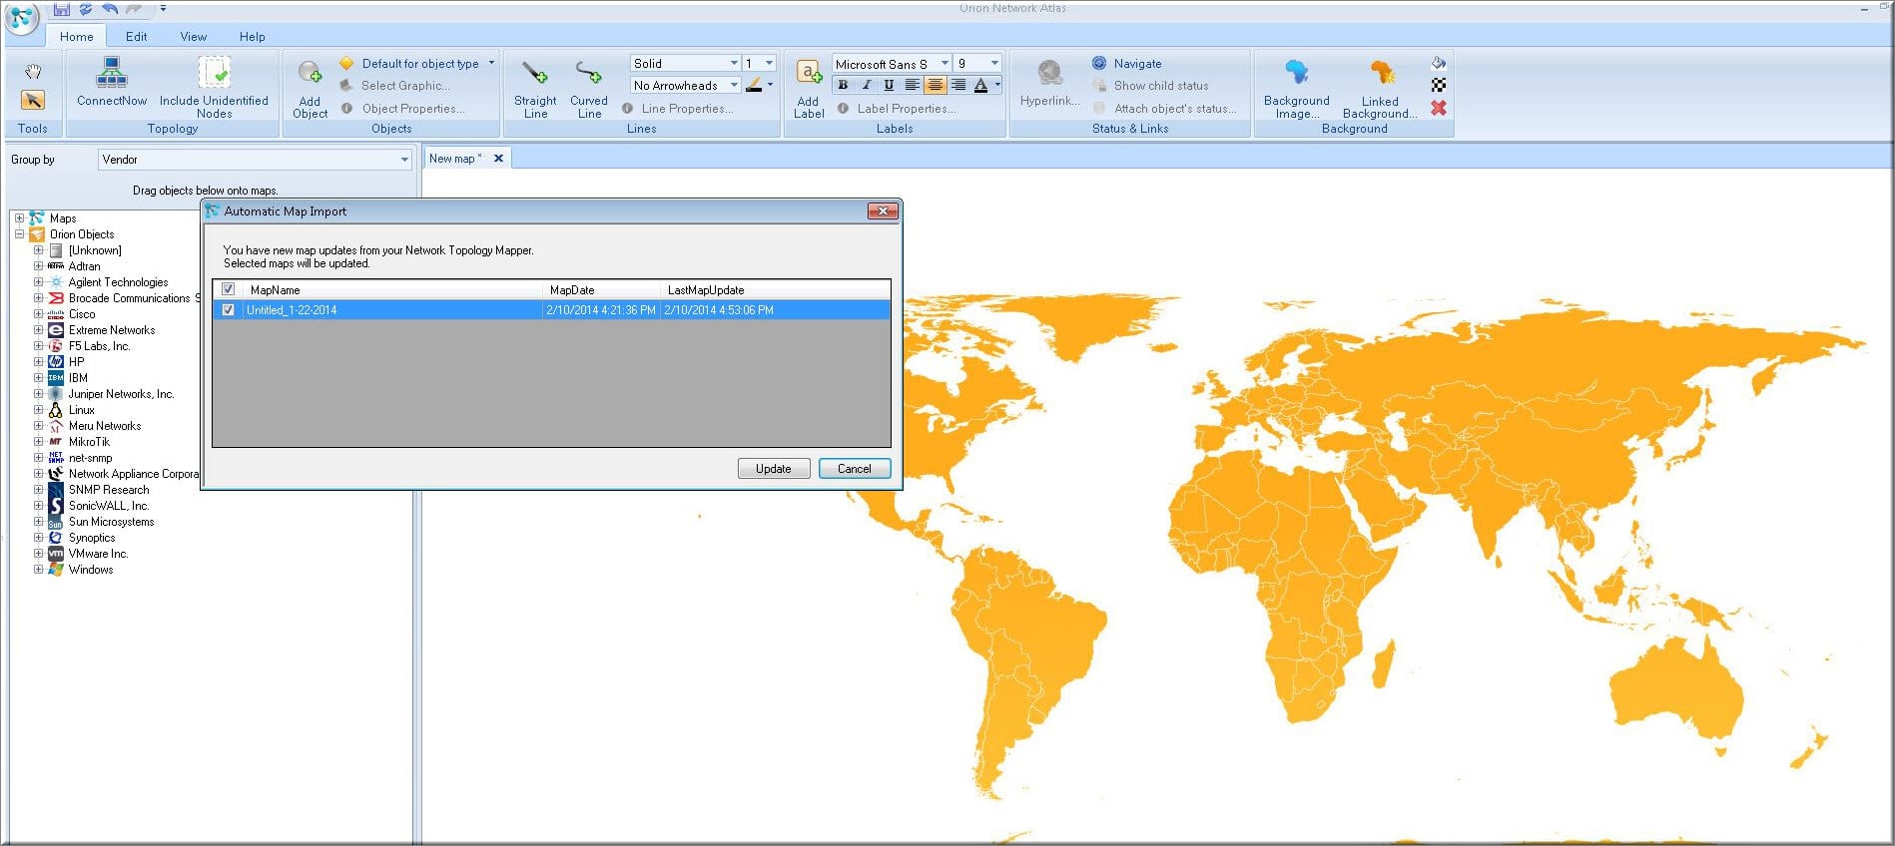Click the Update button in dialog
Screen dimensions: 1895x846
coord(774,469)
